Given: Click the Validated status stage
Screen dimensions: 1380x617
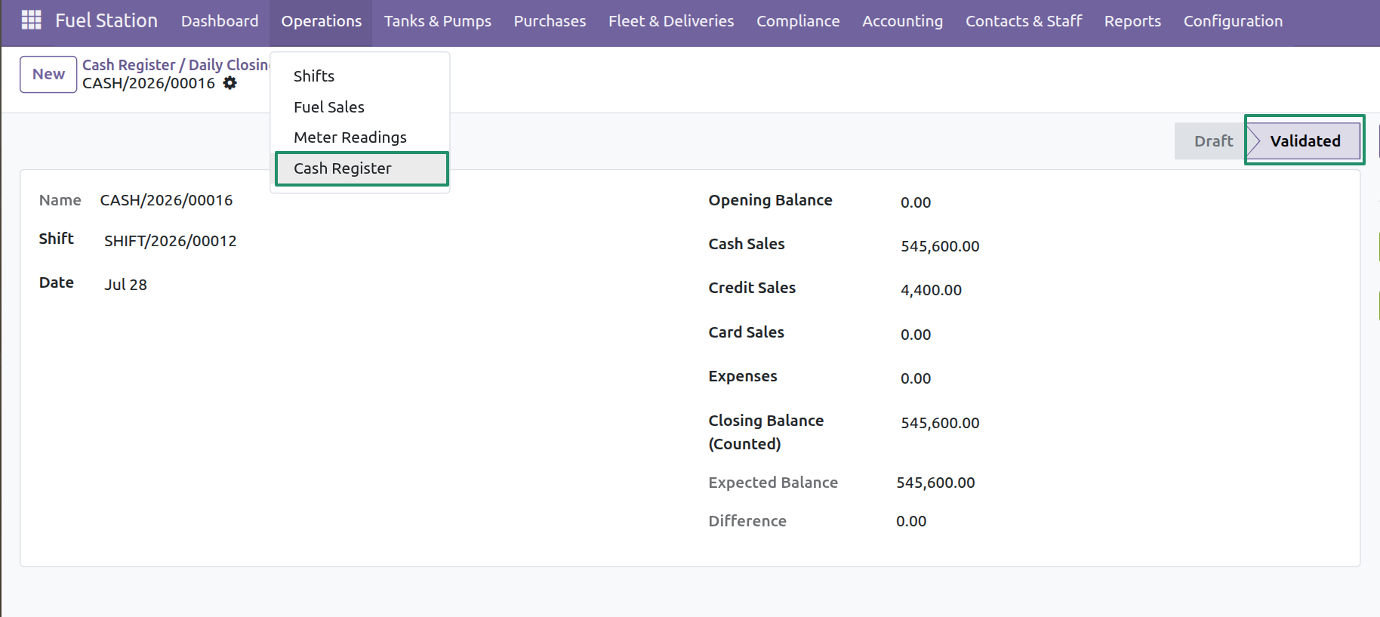Looking at the screenshot, I should 1305,140.
